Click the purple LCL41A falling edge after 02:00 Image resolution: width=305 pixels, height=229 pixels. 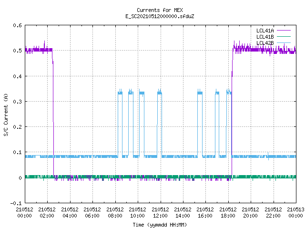[53, 113]
